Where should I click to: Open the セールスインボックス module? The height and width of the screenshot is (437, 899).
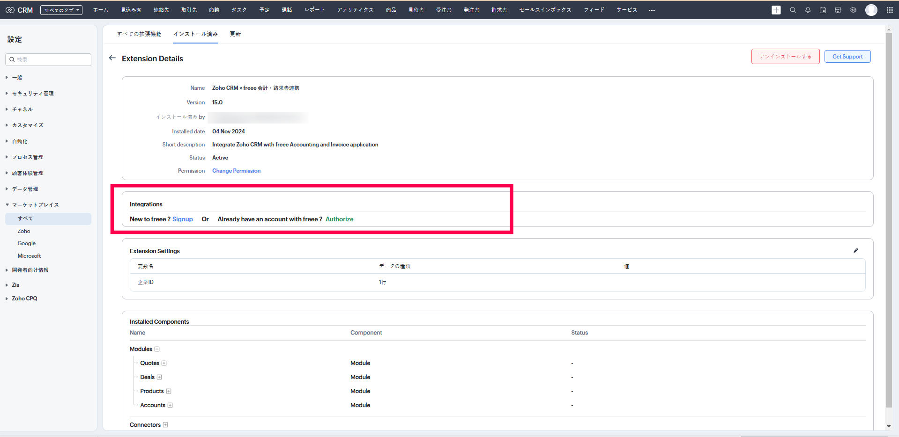click(545, 10)
